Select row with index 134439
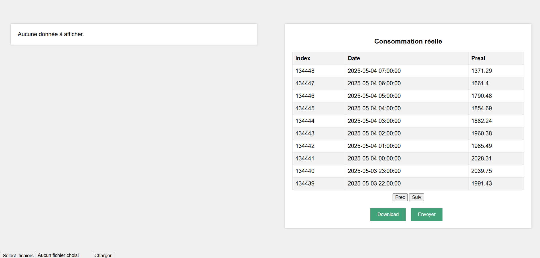The height and width of the screenshot is (258, 540). 305,183
